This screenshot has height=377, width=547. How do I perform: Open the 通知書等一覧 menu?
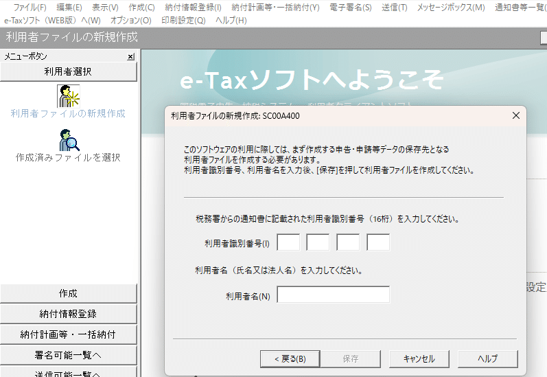(x=520, y=8)
